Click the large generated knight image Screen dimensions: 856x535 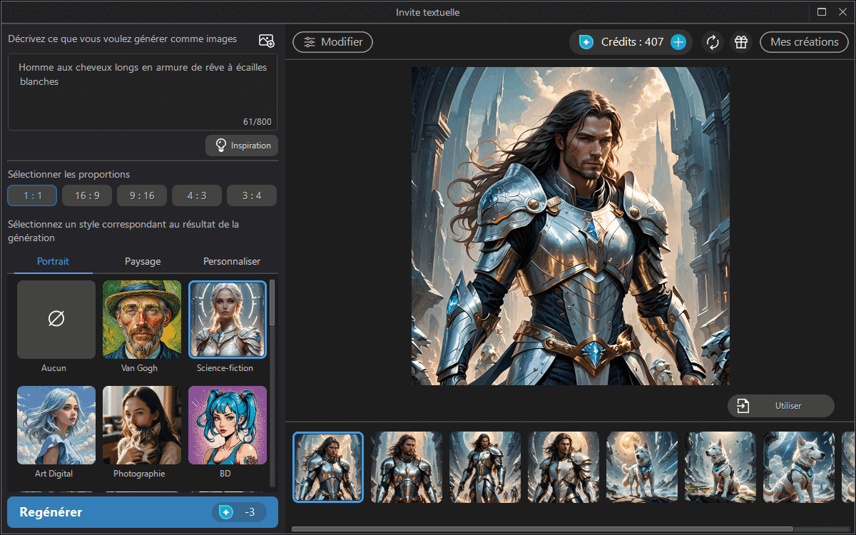tap(571, 226)
